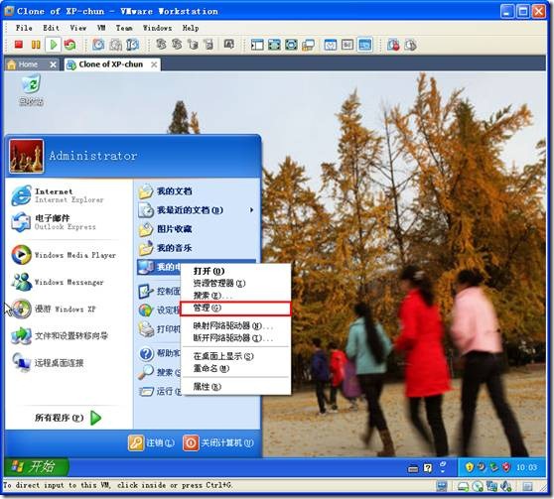Click the red shield tray icon
The height and width of the screenshot is (499, 554).
pyautogui.click(x=506, y=467)
